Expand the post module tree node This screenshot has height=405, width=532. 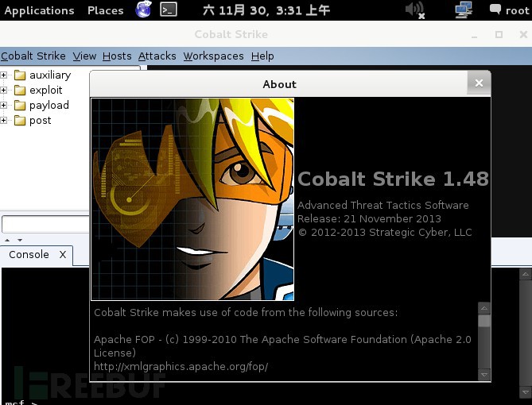[x=4, y=121]
